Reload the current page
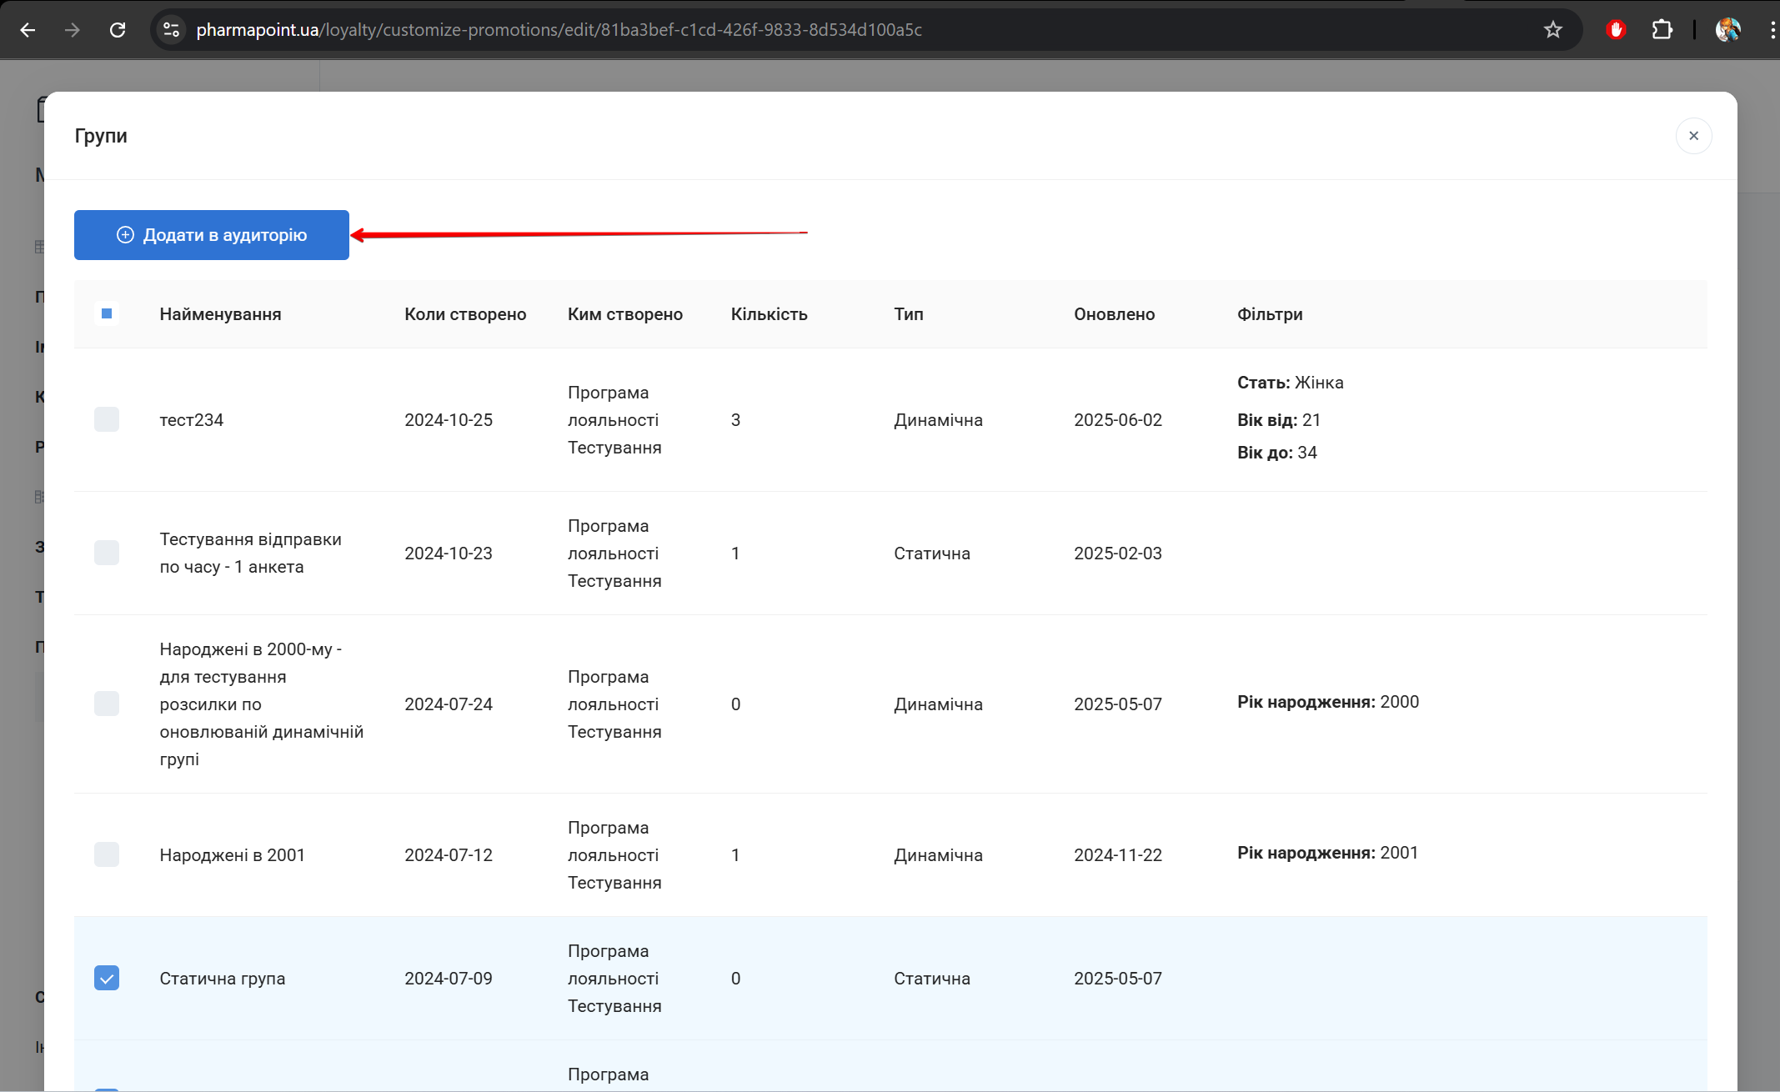Image resolution: width=1780 pixels, height=1092 pixels. (x=118, y=30)
